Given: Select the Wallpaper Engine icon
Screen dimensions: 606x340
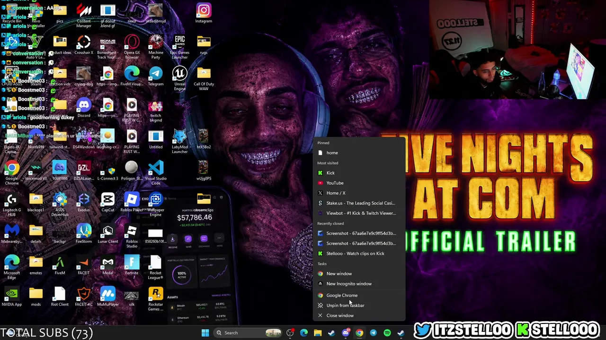Looking at the screenshot, I should 156,205.
